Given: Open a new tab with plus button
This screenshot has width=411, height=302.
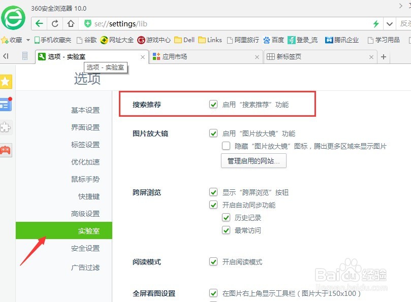Looking at the screenshot, I should (x=384, y=57).
